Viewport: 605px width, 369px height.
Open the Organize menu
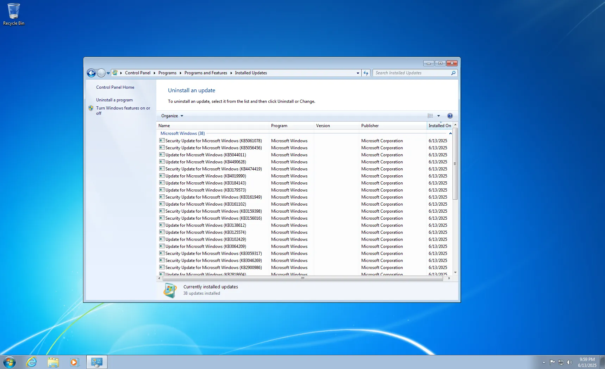[x=172, y=116]
